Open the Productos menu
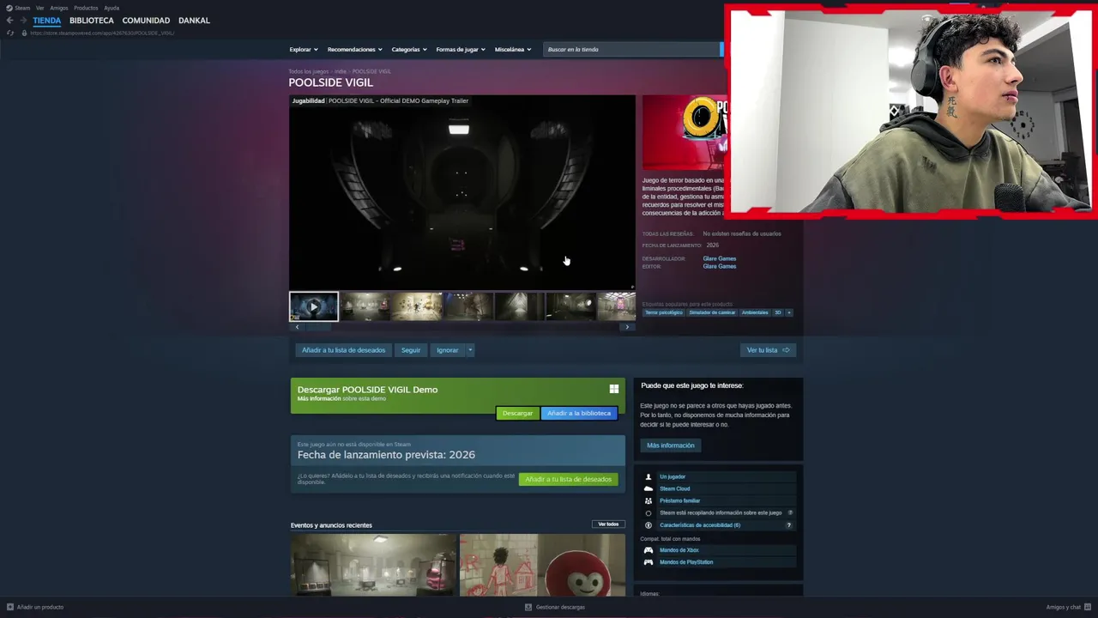The image size is (1098, 618). pos(86,8)
